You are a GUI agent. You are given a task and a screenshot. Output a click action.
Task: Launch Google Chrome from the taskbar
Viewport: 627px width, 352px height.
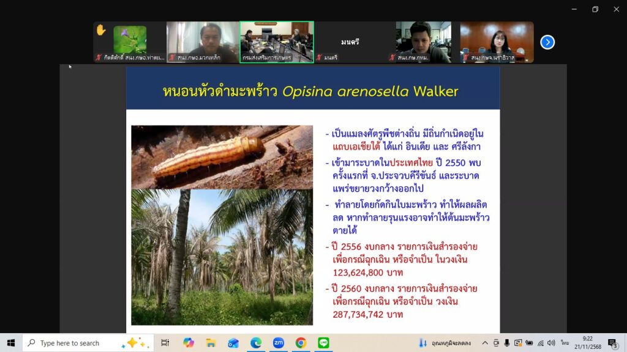tap(301, 343)
